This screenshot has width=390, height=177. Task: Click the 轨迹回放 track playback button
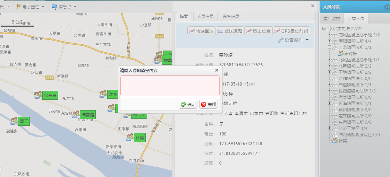click(201, 31)
